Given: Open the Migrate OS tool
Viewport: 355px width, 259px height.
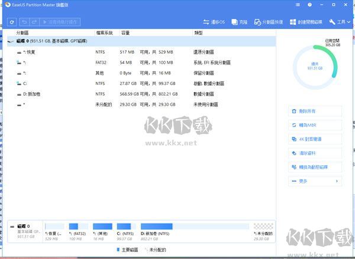Looking at the screenshot, I should click(x=214, y=22).
